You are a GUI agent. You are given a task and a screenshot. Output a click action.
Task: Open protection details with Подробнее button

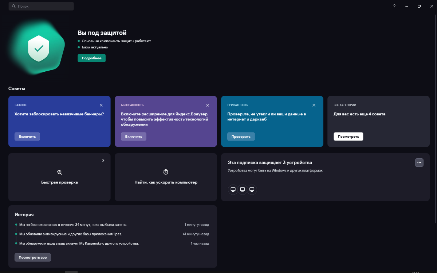pos(91,58)
